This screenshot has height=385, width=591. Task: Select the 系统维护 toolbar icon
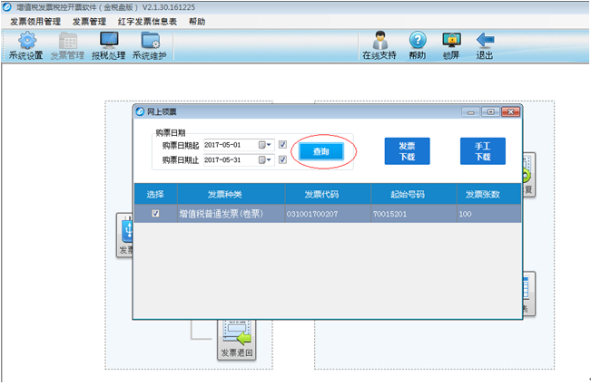pyautogui.click(x=149, y=45)
